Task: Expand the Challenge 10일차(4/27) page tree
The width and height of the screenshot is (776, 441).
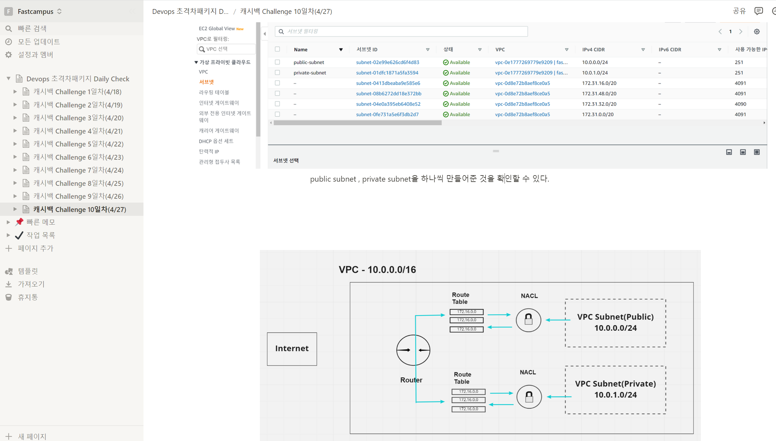Action: click(15, 209)
